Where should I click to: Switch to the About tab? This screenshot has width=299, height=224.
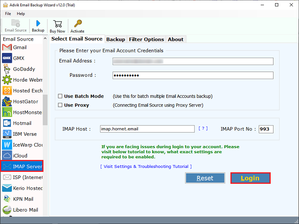pyautogui.click(x=176, y=39)
